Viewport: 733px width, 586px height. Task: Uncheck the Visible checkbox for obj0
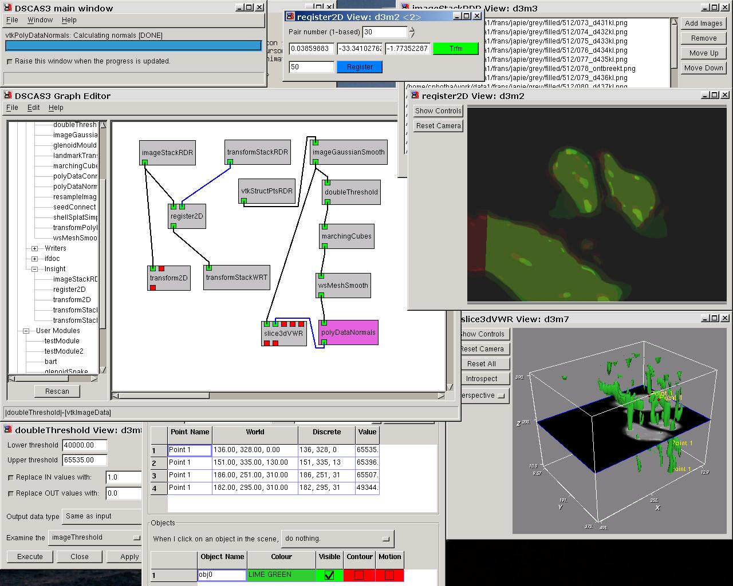coord(329,575)
